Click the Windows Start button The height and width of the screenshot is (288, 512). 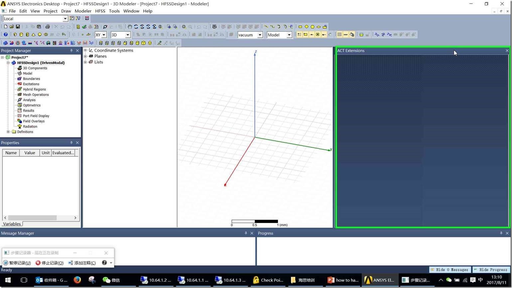coord(8,280)
